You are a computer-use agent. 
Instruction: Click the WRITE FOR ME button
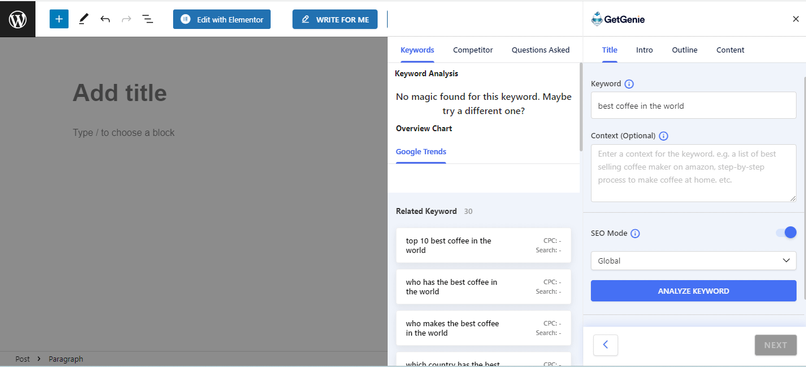[x=334, y=19]
